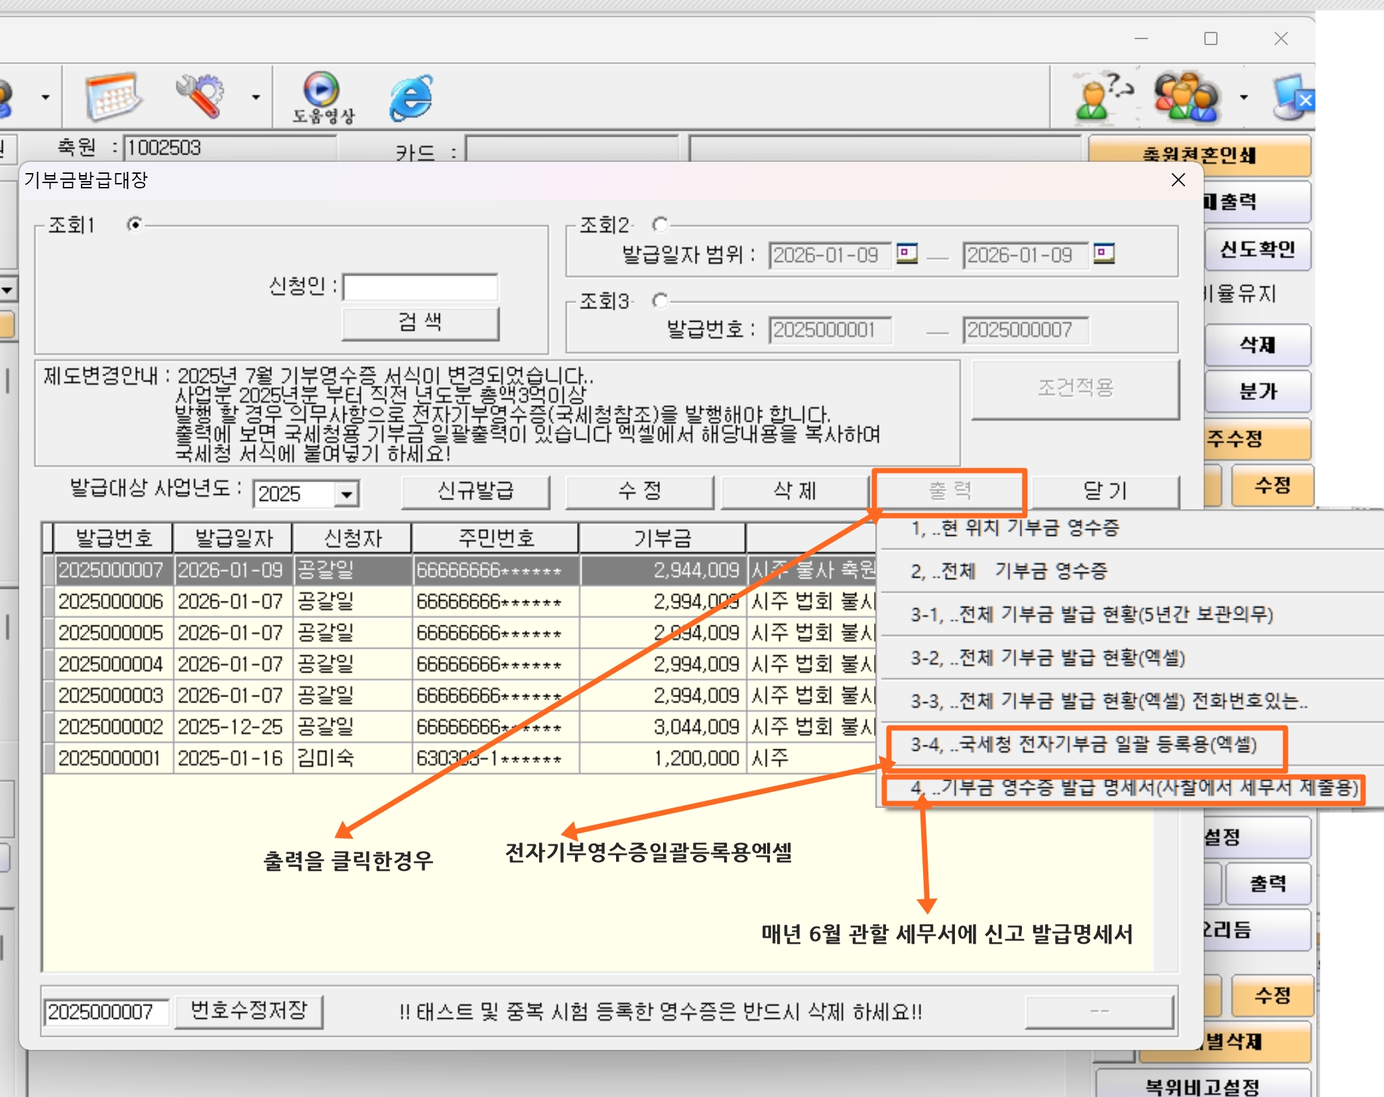Select the 조회2 date range radio button
This screenshot has width=1384, height=1097.
click(660, 225)
